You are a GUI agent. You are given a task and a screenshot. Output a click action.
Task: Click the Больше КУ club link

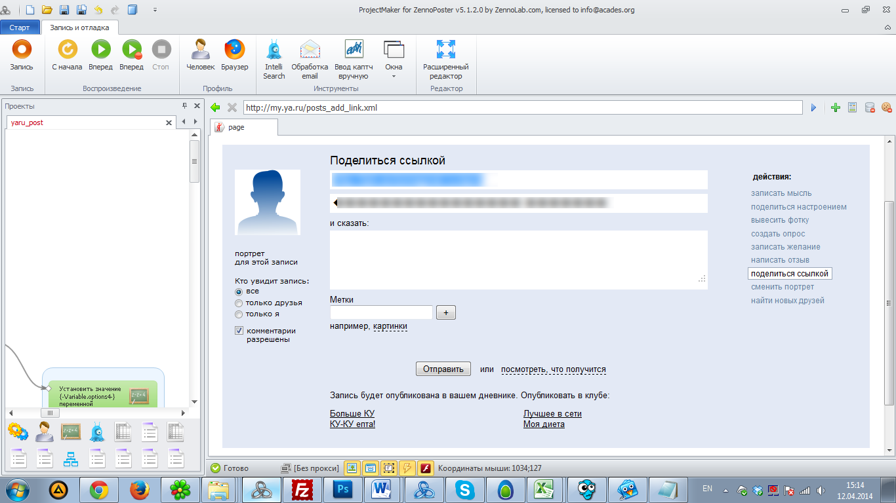pos(352,414)
